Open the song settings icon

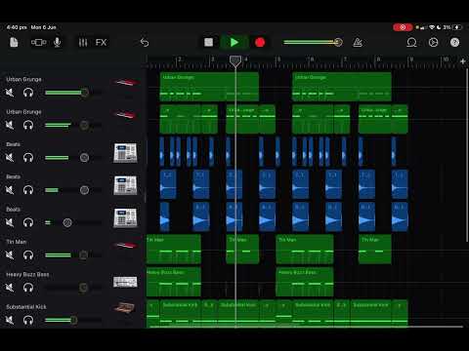tap(433, 42)
